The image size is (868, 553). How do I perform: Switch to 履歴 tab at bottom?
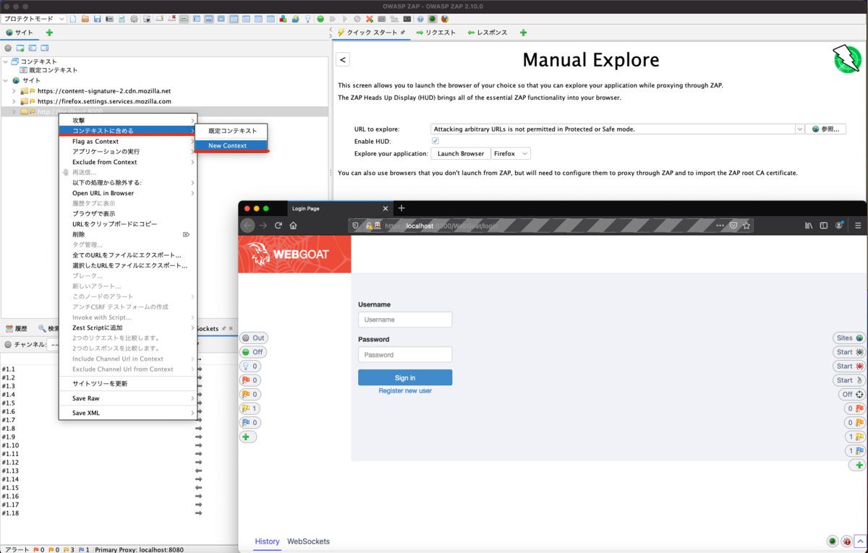click(x=16, y=328)
